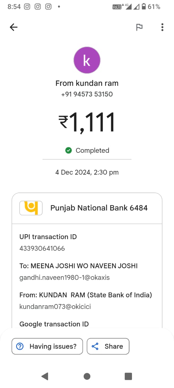
Task: Tap the share arrow icon
Action: [x=95, y=346]
